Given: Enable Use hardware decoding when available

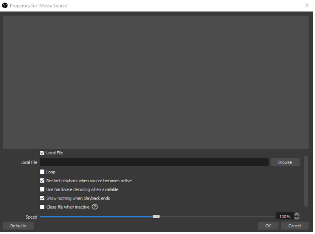Looking at the screenshot, I should tap(42, 189).
